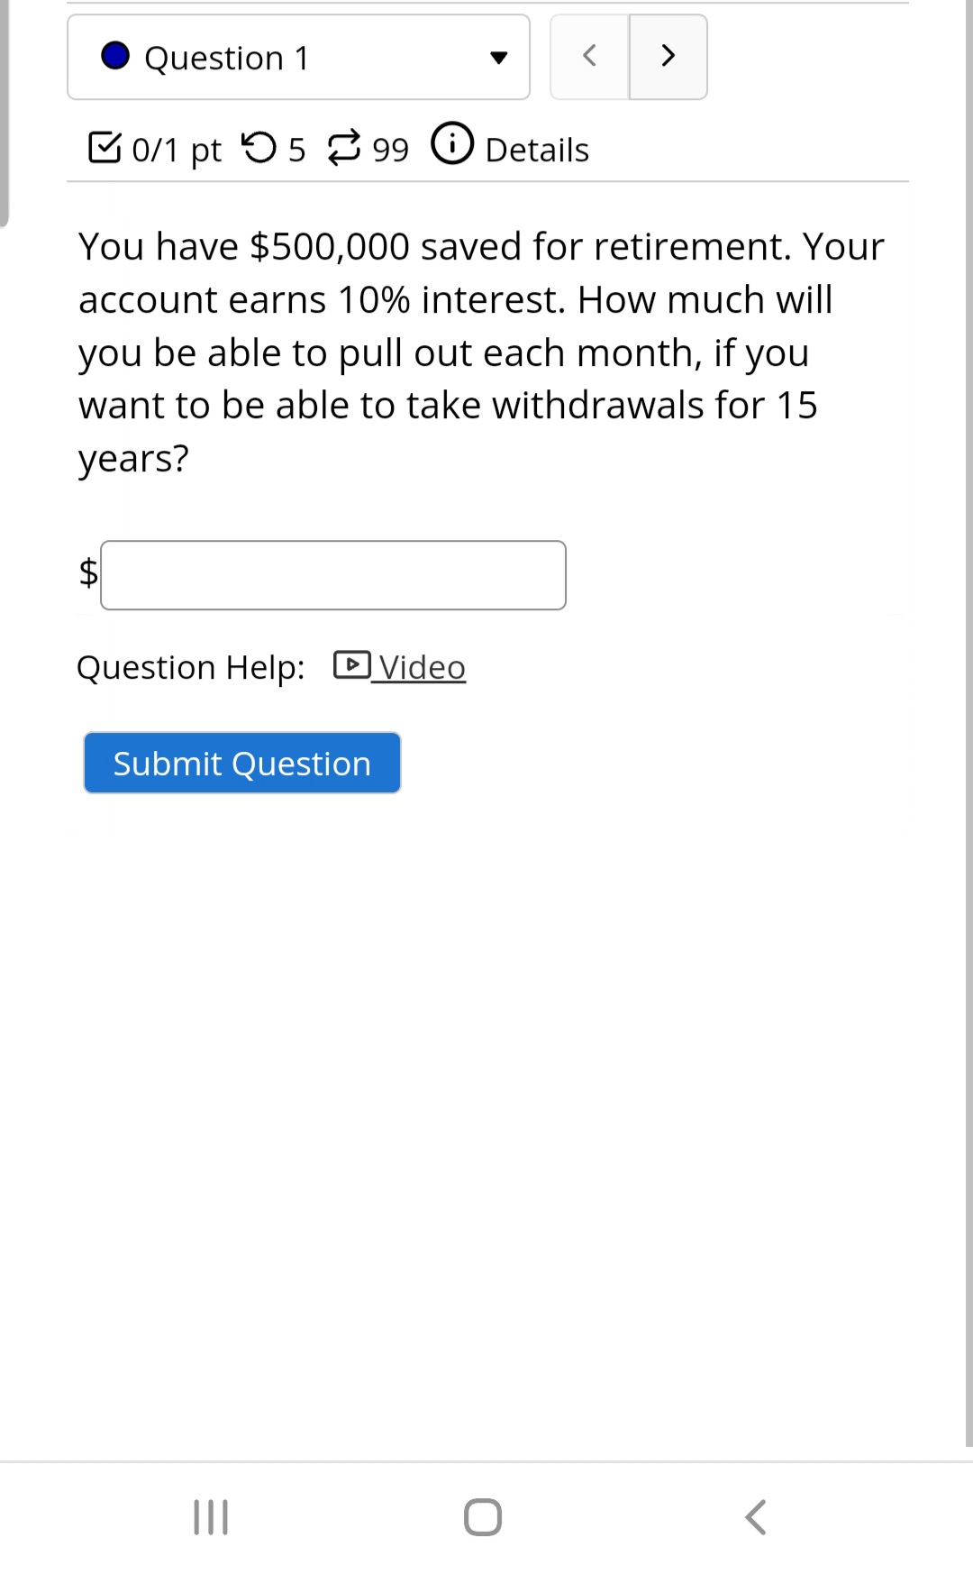973x1574 pixels.
Task: Click inside the dollar answer input field
Action: 333,574
